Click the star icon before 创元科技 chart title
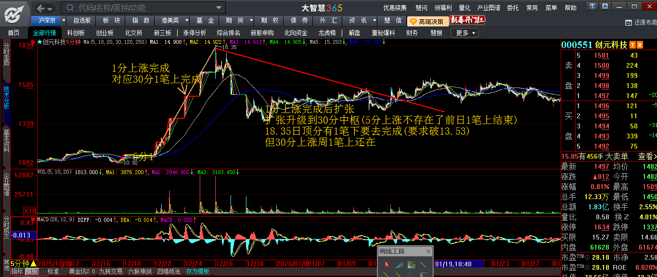This screenshot has width=657, height=277. (39, 42)
